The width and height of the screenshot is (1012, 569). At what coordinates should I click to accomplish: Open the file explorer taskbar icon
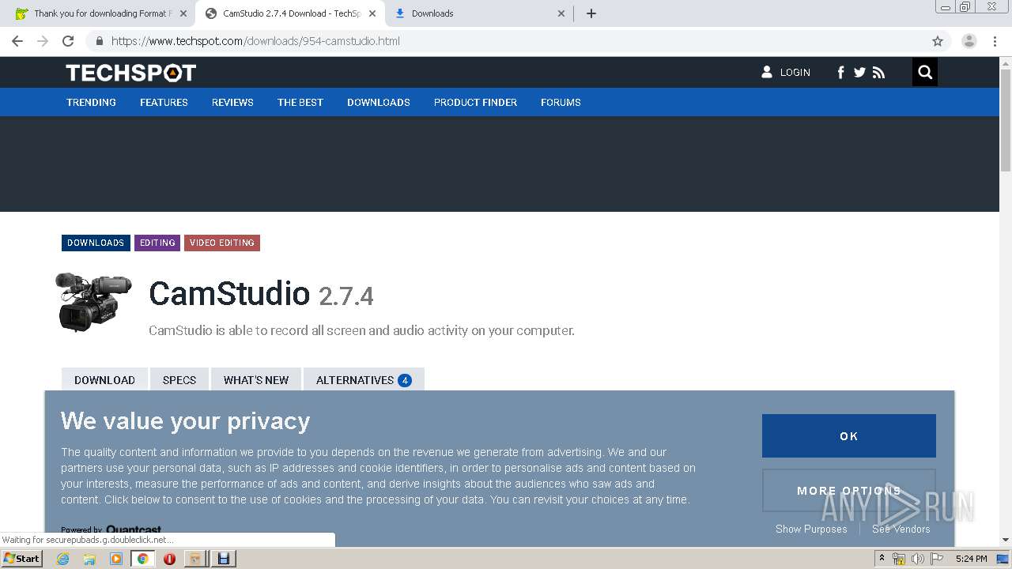coord(89,559)
